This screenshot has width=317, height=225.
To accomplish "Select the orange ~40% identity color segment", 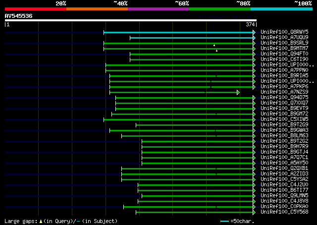I will pyautogui.click(x=97, y=9).
